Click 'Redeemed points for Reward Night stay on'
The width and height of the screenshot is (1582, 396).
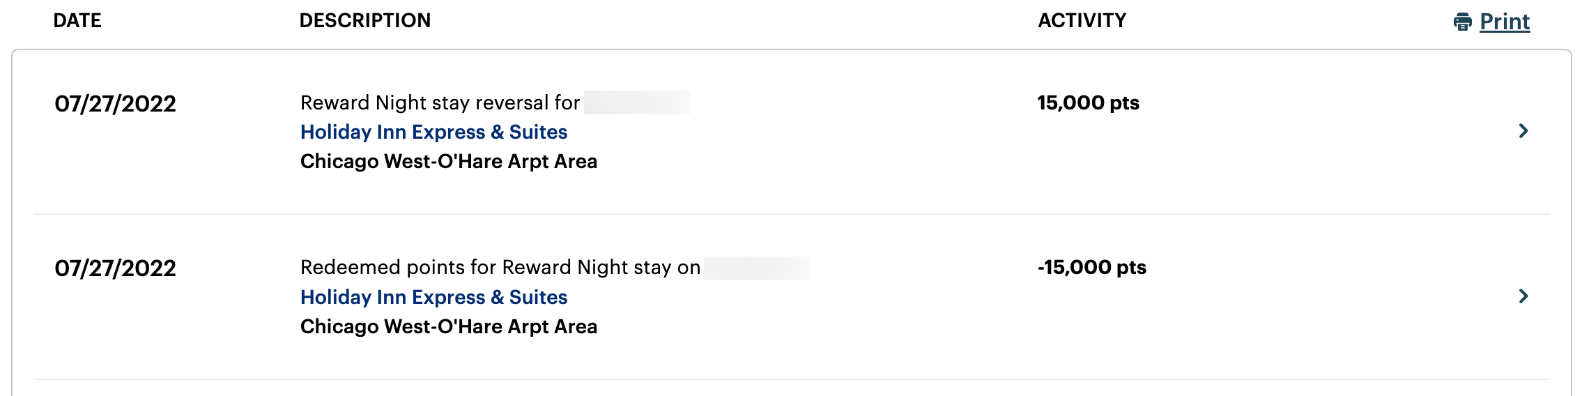tap(500, 268)
